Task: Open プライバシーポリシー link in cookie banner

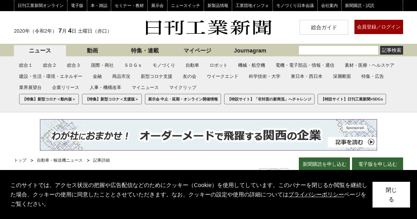Action: tap(316, 195)
